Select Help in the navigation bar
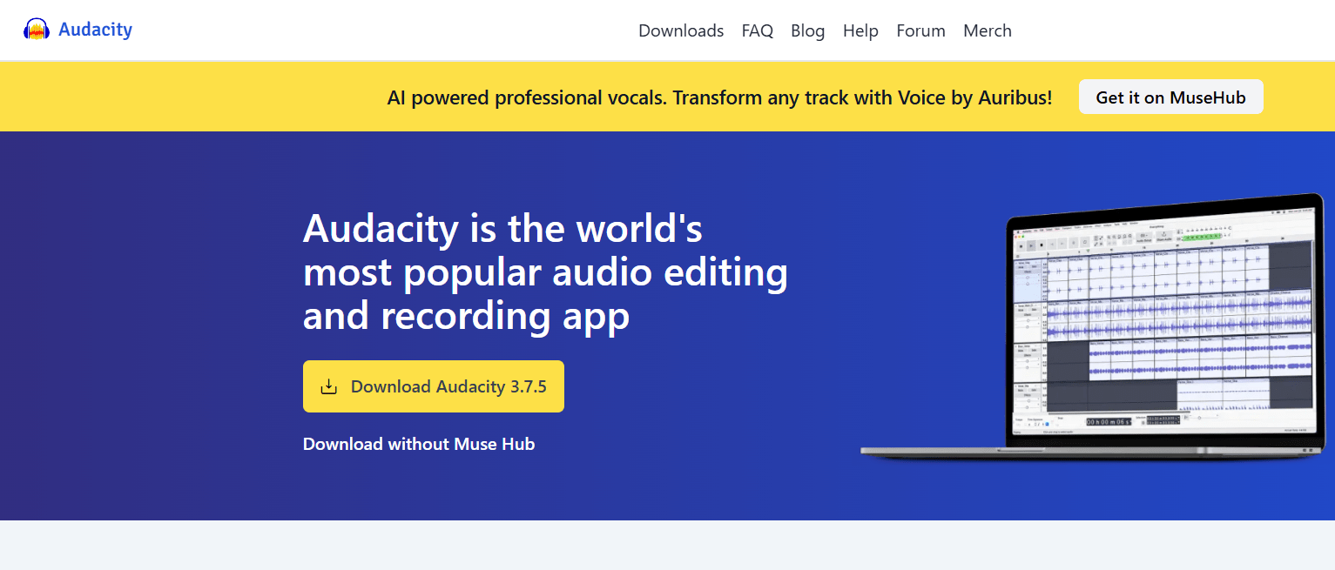 tap(860, 30)
